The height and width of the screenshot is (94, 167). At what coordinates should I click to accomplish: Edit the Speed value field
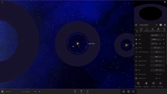158,57
